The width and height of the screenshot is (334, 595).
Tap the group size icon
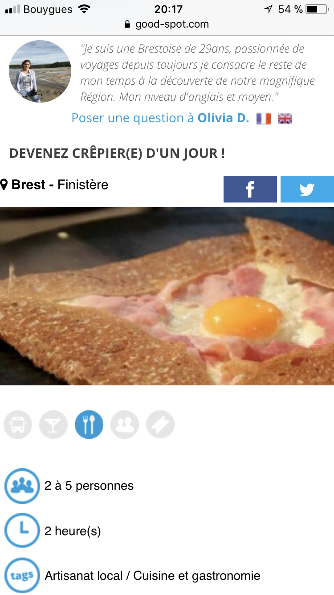point(22,486)
